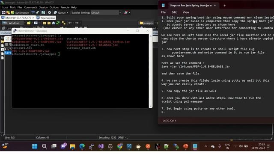Viewport: 274px width, 154px height.
Task: Click the Queue button in WinSCP toolbar
Action: pos(60,12)
